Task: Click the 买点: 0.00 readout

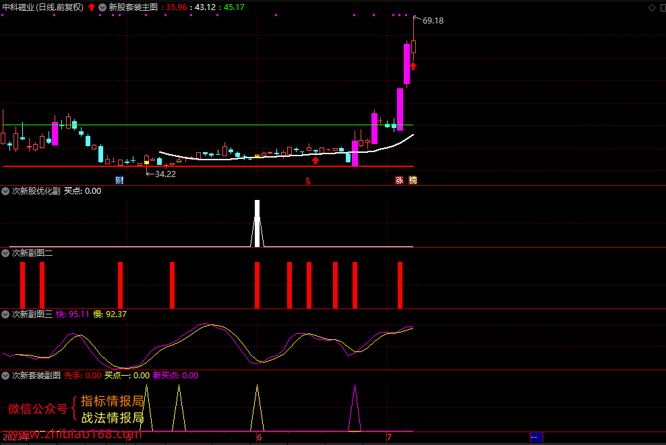Action: [x=82, y=191]
